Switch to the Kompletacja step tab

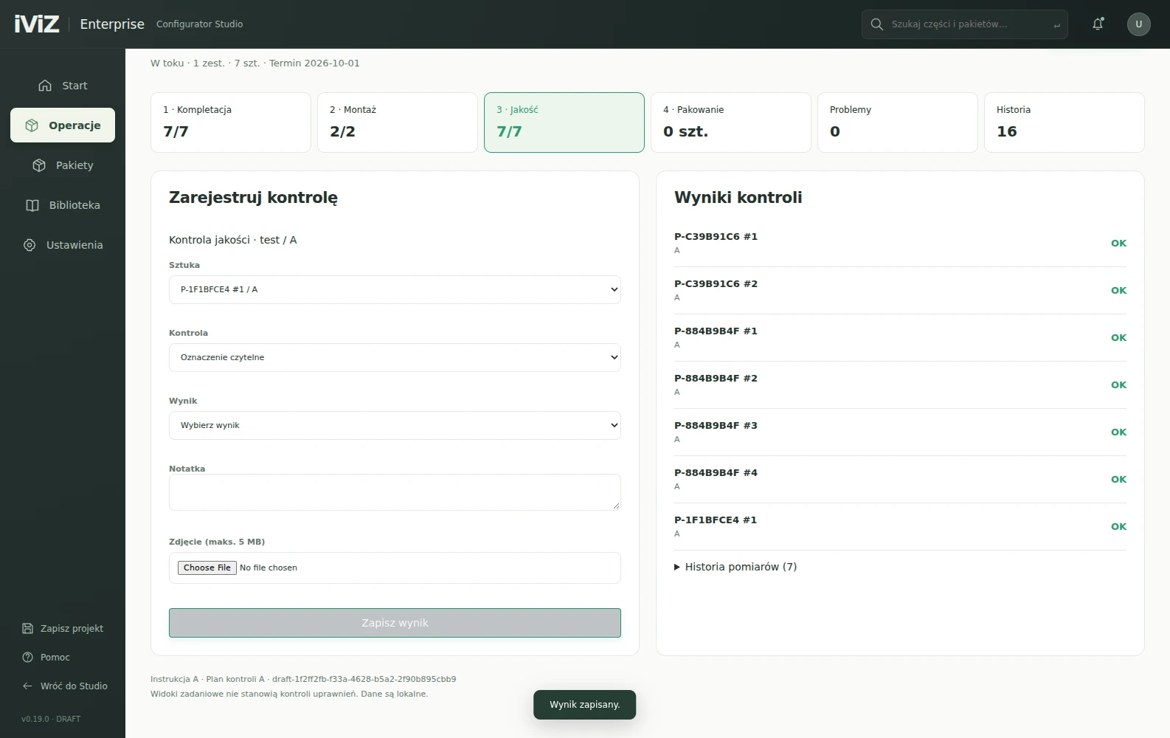pos(231,123)
